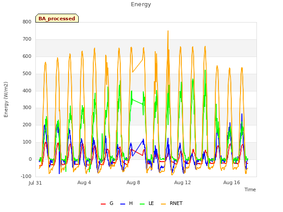Click the green LE legend color marker

click(142, 204)
